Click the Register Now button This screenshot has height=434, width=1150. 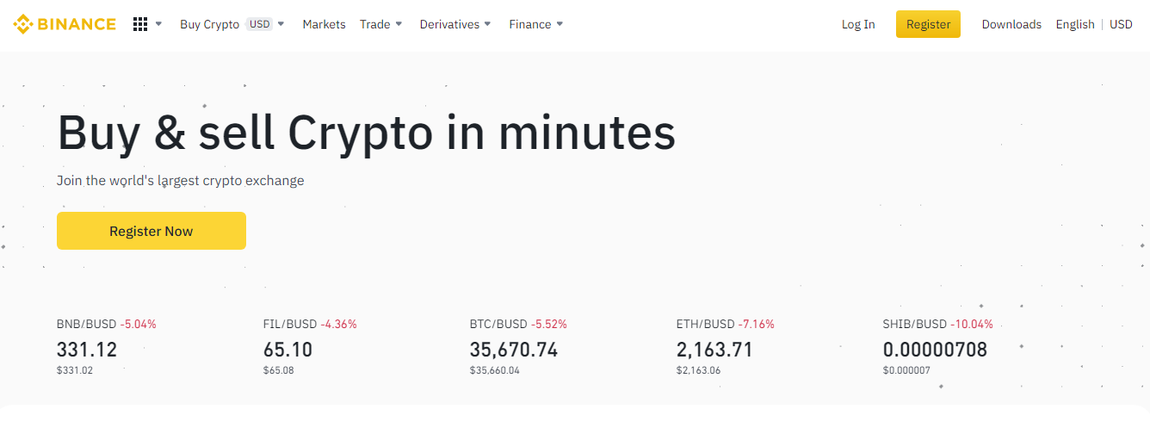tap(151, 231)
